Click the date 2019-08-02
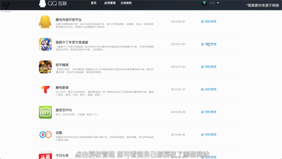282x159 pixels. (178, 22)
